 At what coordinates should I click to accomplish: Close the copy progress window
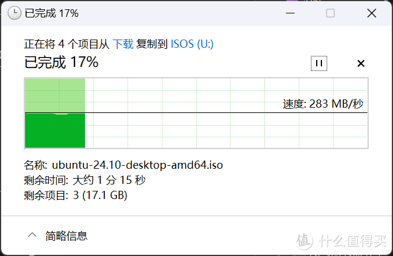coord(371,13)
